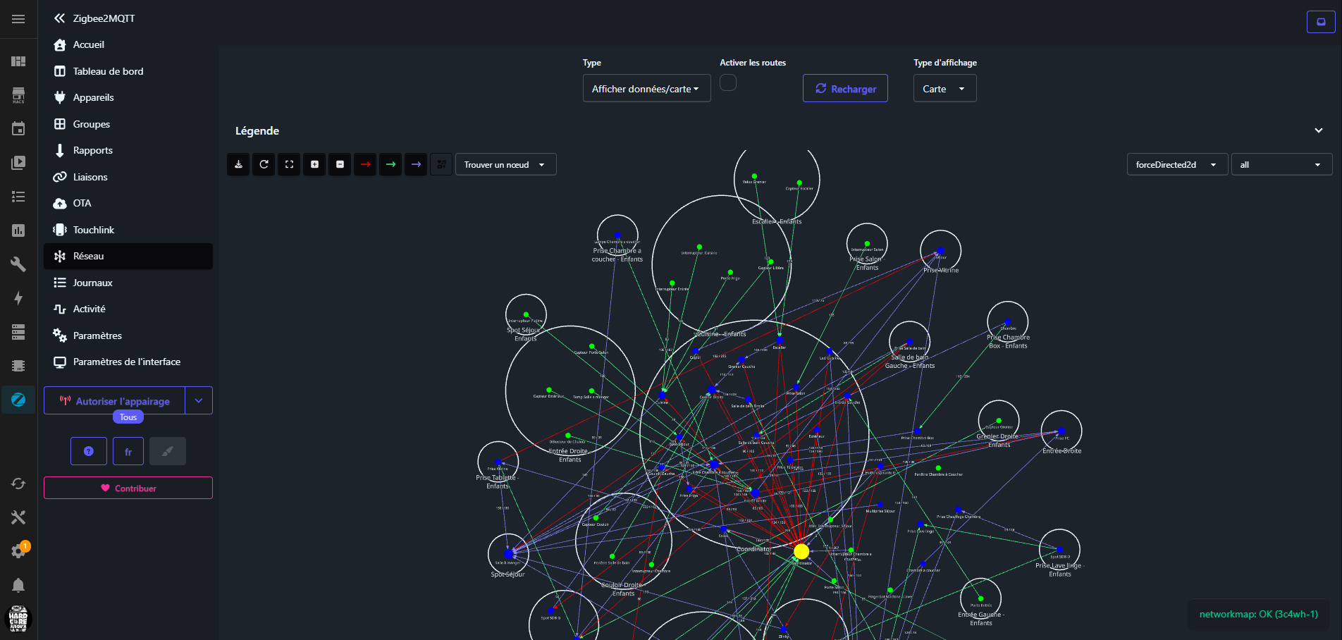Expand the Légende section chevron
Viewport: 1342px width, 640px height.
[x=1318, y=130]
